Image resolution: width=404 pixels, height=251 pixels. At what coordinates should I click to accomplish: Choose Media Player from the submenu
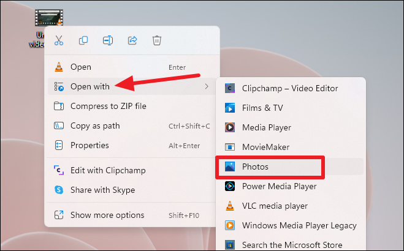[x=291, y=127]
